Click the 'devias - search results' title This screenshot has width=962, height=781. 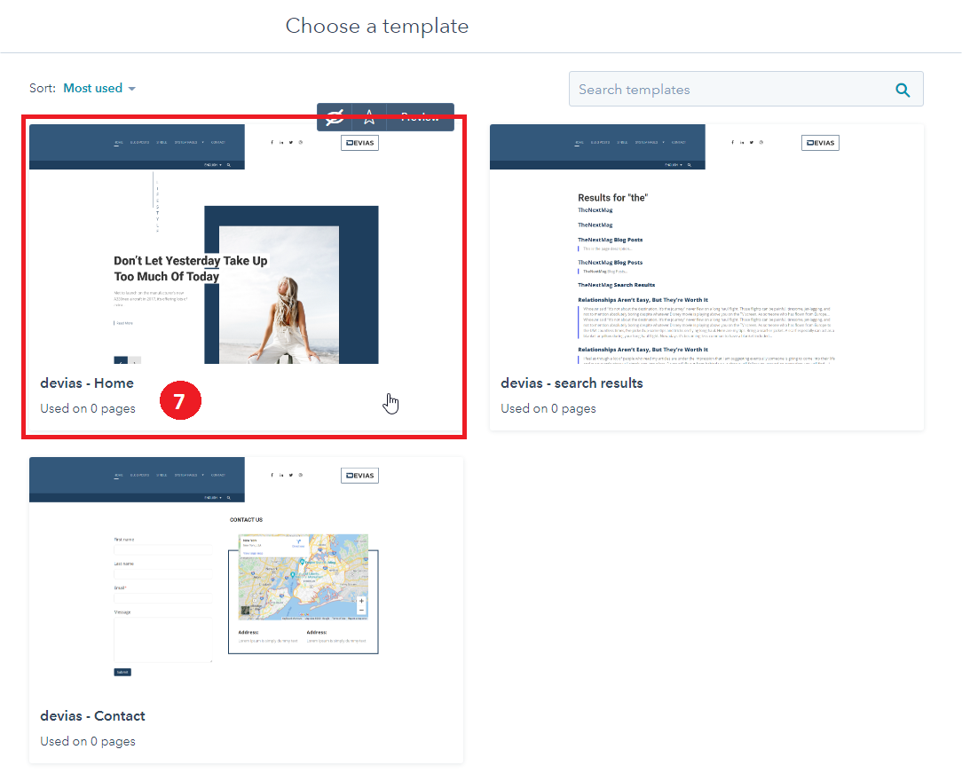click(x=572, y=383)
